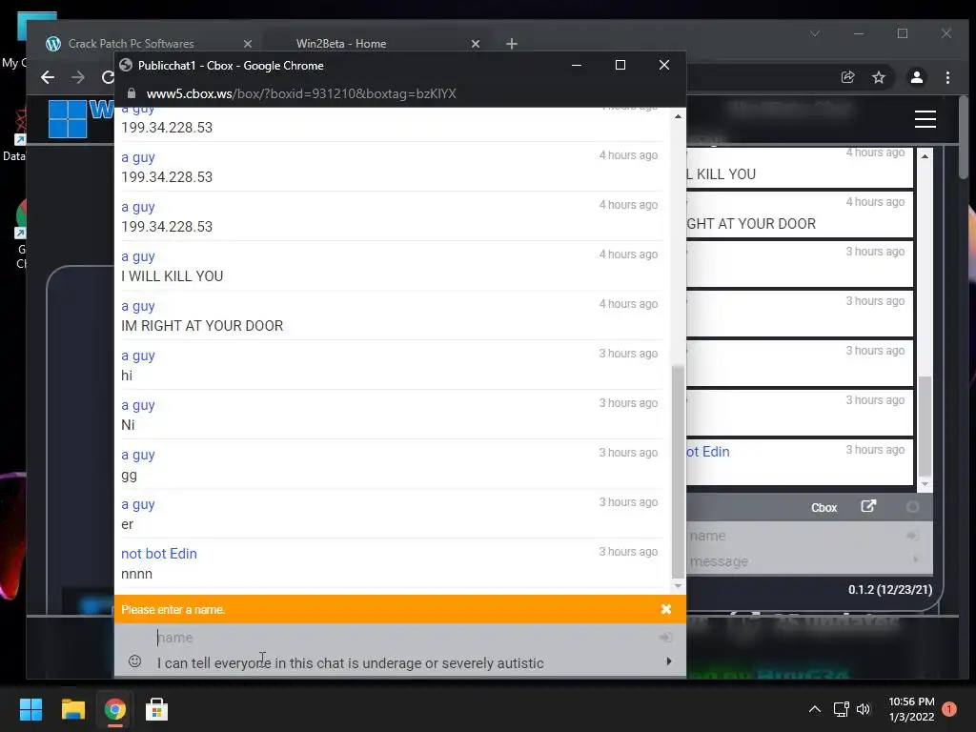Click 'a guy' name above 'I WILL KILL YOU'
Viewport: 976px width, 732px height.
tap(138, 256)
